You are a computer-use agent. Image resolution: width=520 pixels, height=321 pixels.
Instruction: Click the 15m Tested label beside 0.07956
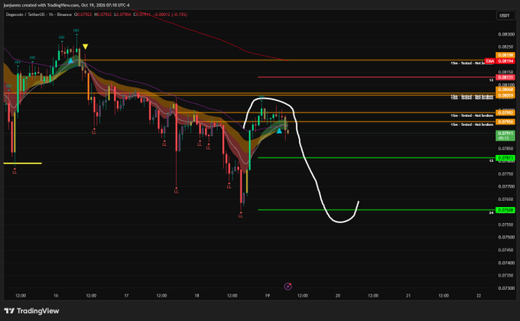(472, 125)
